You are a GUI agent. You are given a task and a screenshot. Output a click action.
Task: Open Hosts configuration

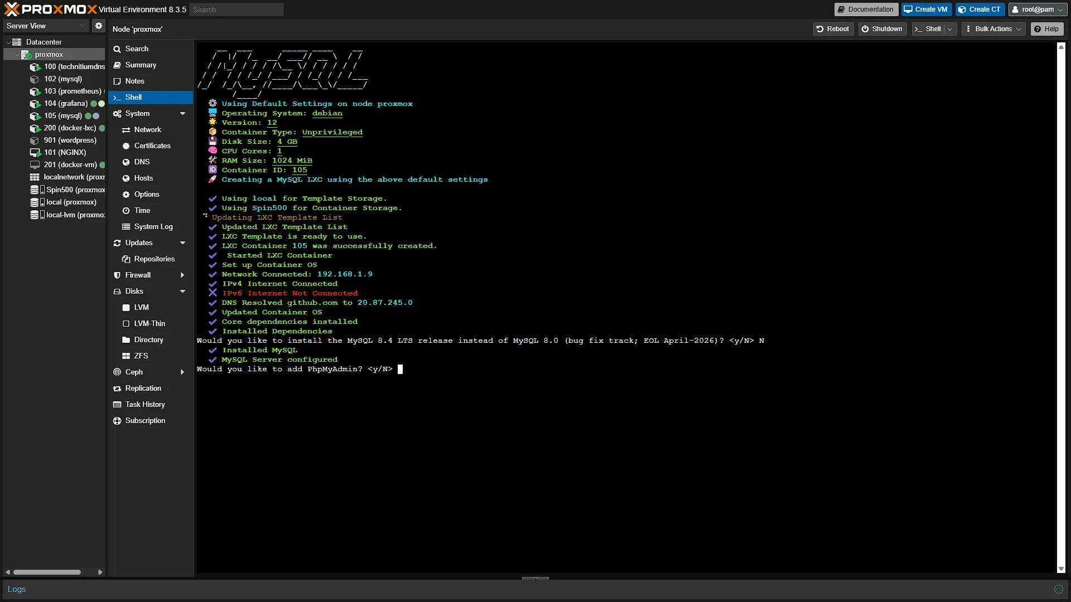(151, 178)
